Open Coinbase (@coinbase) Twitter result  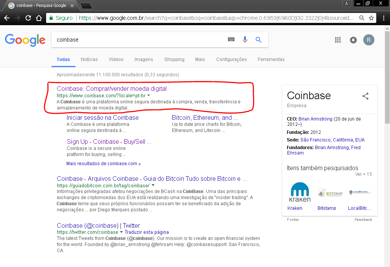point(98,226)
